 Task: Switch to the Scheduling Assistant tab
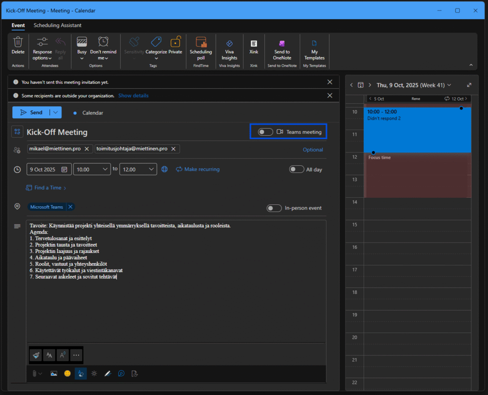(x=57, y=25)
